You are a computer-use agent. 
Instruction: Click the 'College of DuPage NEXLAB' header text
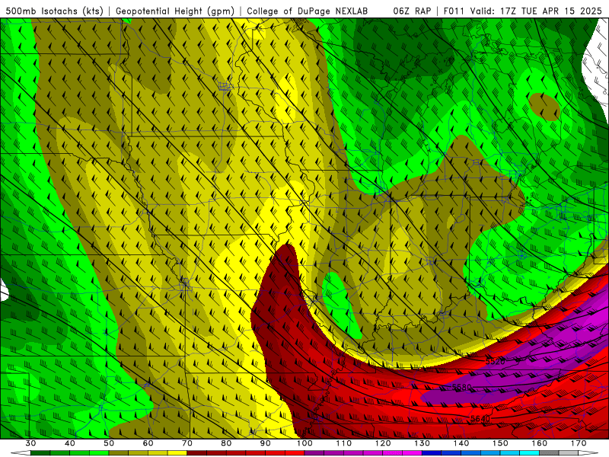[x=308, y=11]
